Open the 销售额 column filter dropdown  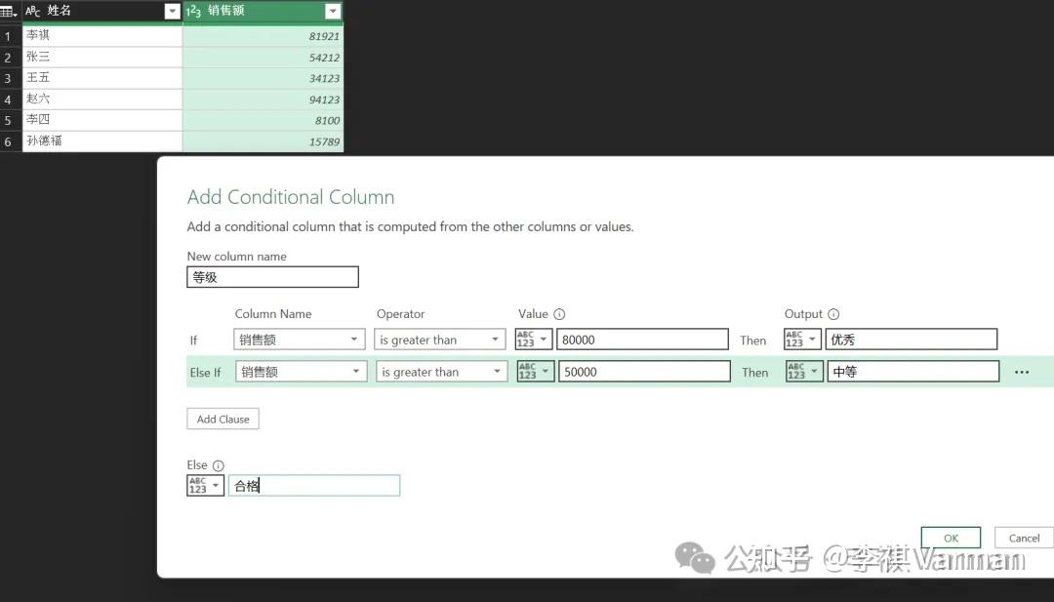tap(333, 10)
